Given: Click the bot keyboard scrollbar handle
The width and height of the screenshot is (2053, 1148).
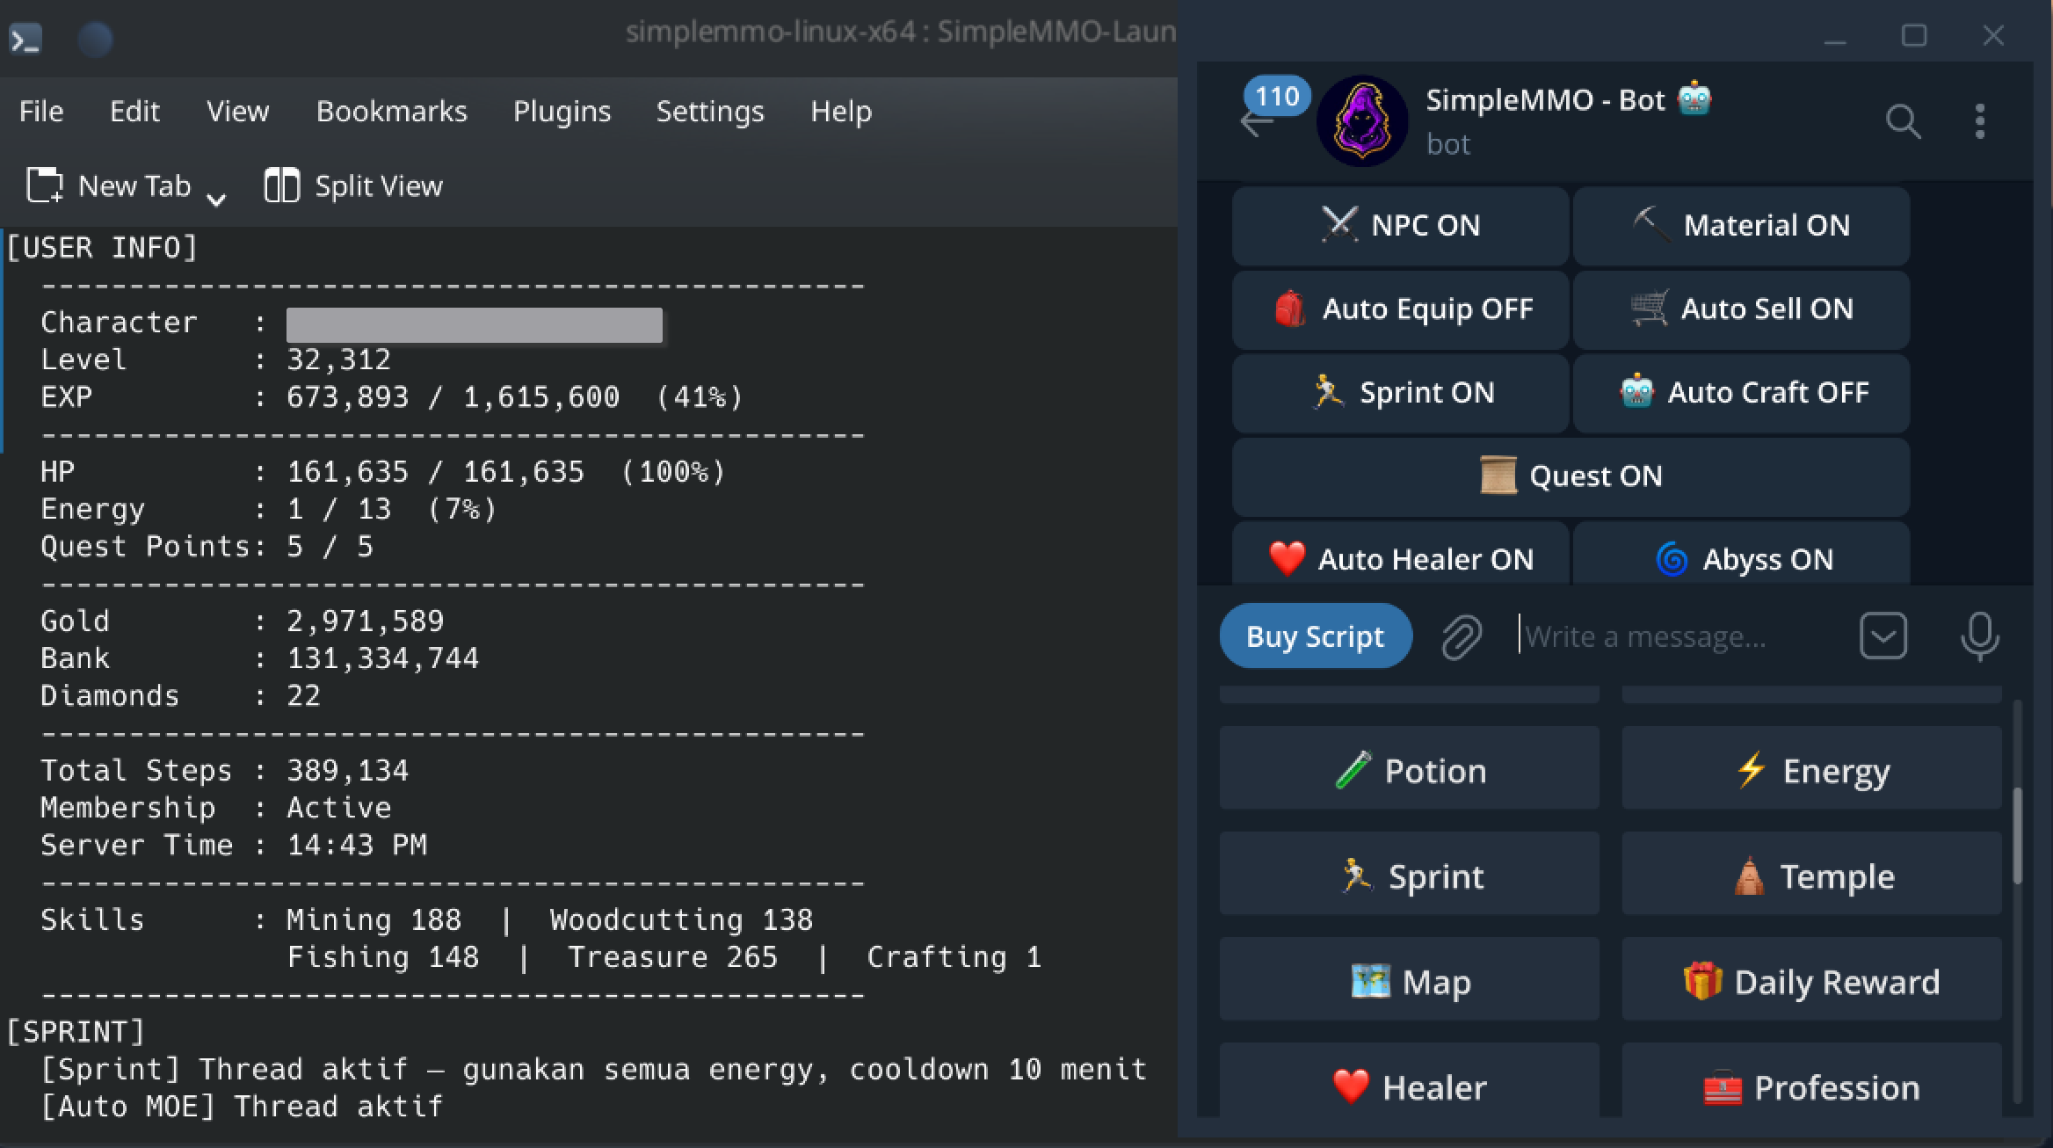Looking at the screenshot, I should click(2017, 835).
